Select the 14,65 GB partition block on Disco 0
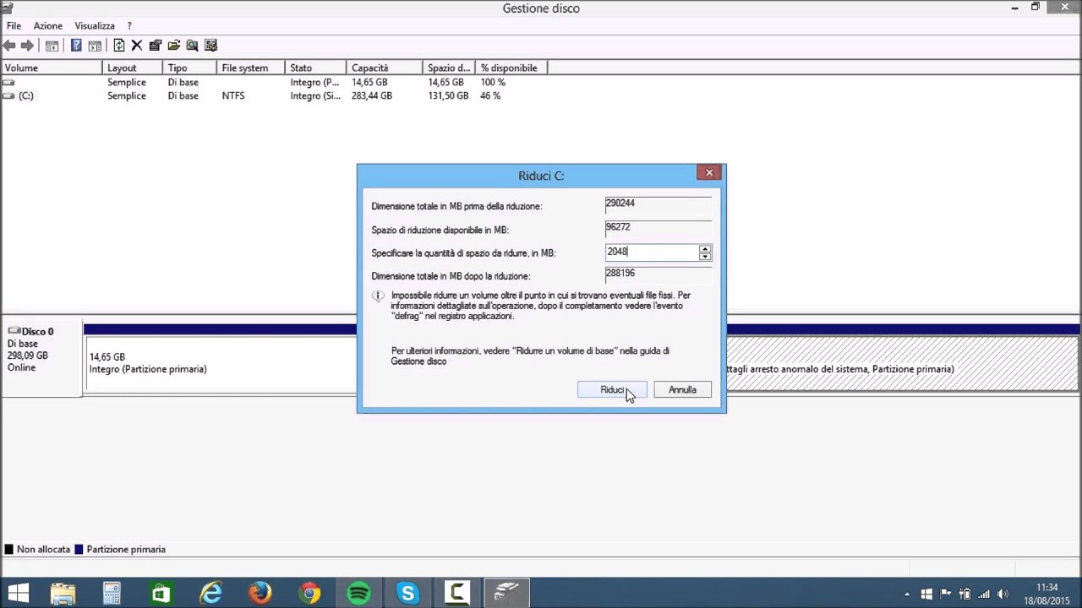 click(x=221, y=363)
